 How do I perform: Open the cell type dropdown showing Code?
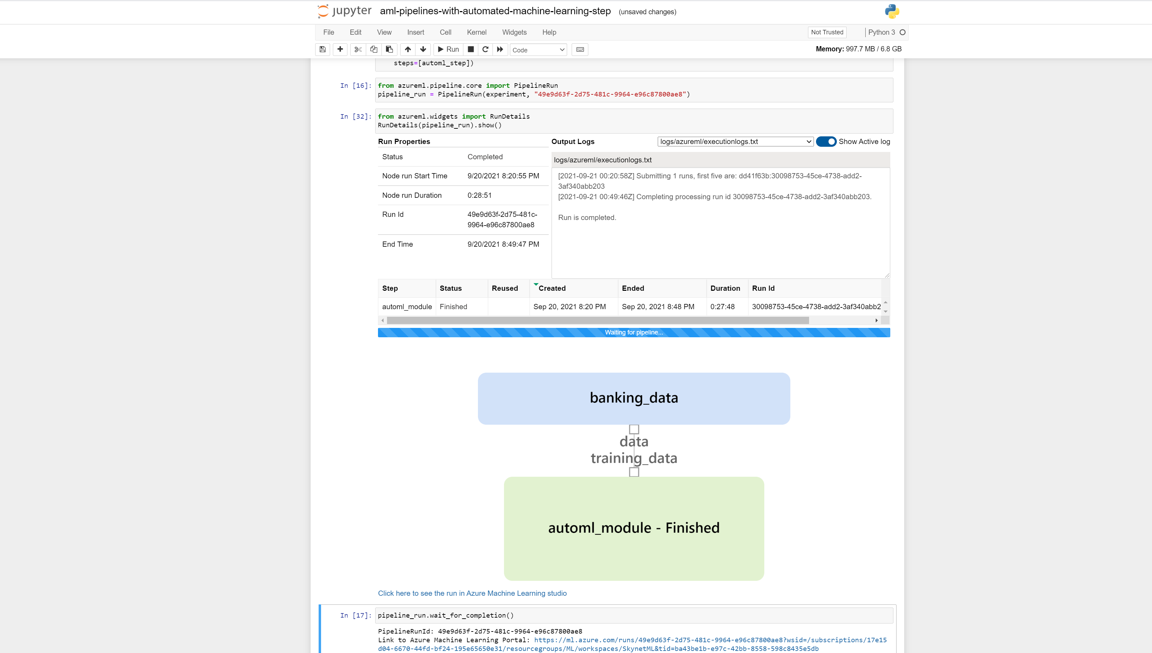[x=538, y=50]
